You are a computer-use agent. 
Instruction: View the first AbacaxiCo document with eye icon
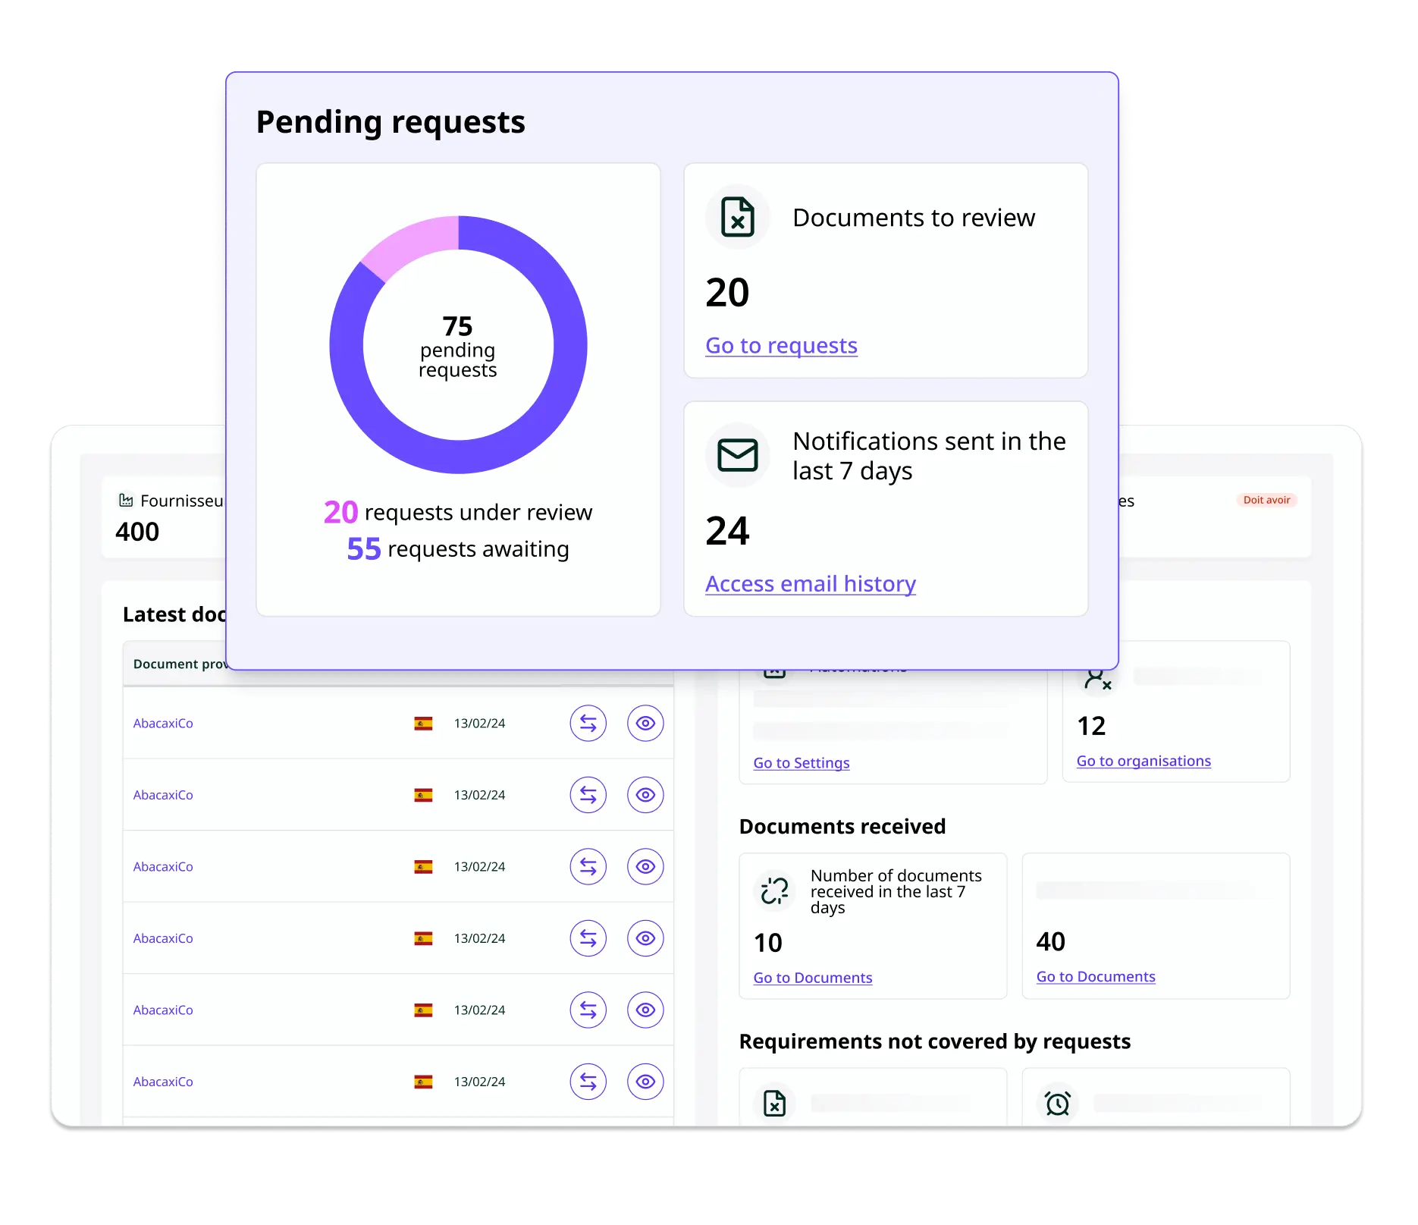point(645,724)
